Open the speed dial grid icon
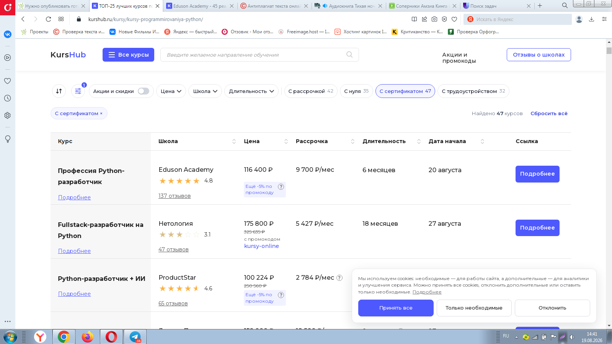Viewport: 612px width, 344px height. 61,19
